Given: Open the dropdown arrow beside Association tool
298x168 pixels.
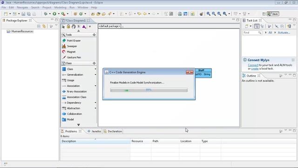Looking at the screenshot, I should (95, 86).
